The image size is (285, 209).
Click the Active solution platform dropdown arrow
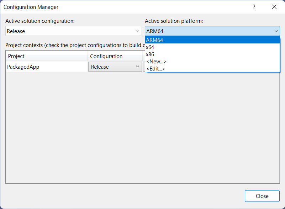[x=276, y=31]
